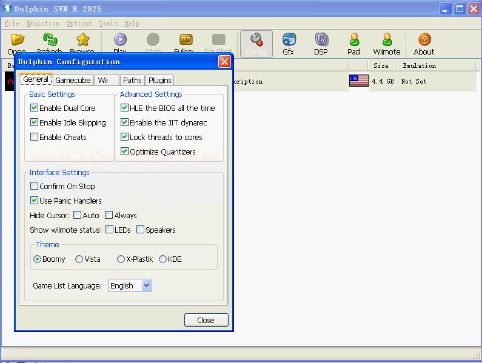Image resolution: width=482 pixels, height=363 pixels.
Task: Enable the Enable Cheats checkbox
Action: [x=34, y=137]
